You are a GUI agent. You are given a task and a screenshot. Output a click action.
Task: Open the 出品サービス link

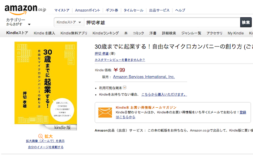tap(159, 10)
